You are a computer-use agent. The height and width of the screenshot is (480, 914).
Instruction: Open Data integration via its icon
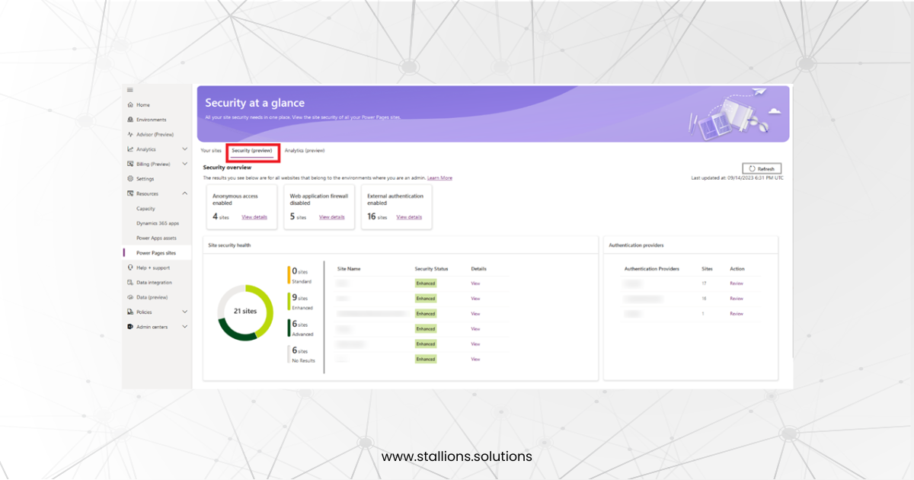pos(130,283)
